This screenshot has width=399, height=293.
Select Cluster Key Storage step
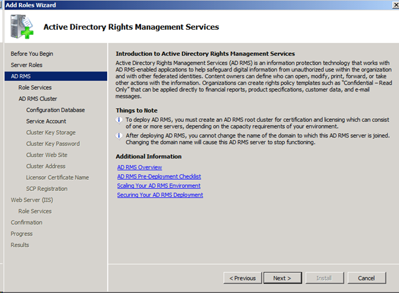51,133
